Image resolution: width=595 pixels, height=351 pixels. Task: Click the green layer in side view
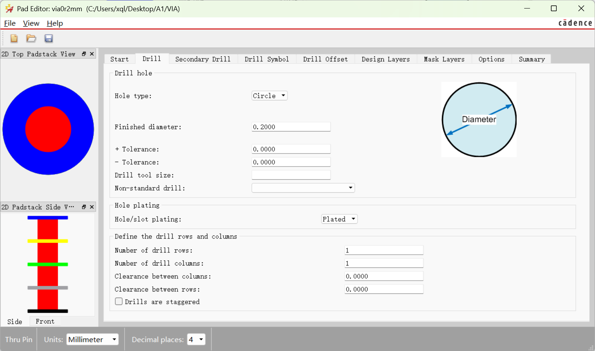(48, 264)
